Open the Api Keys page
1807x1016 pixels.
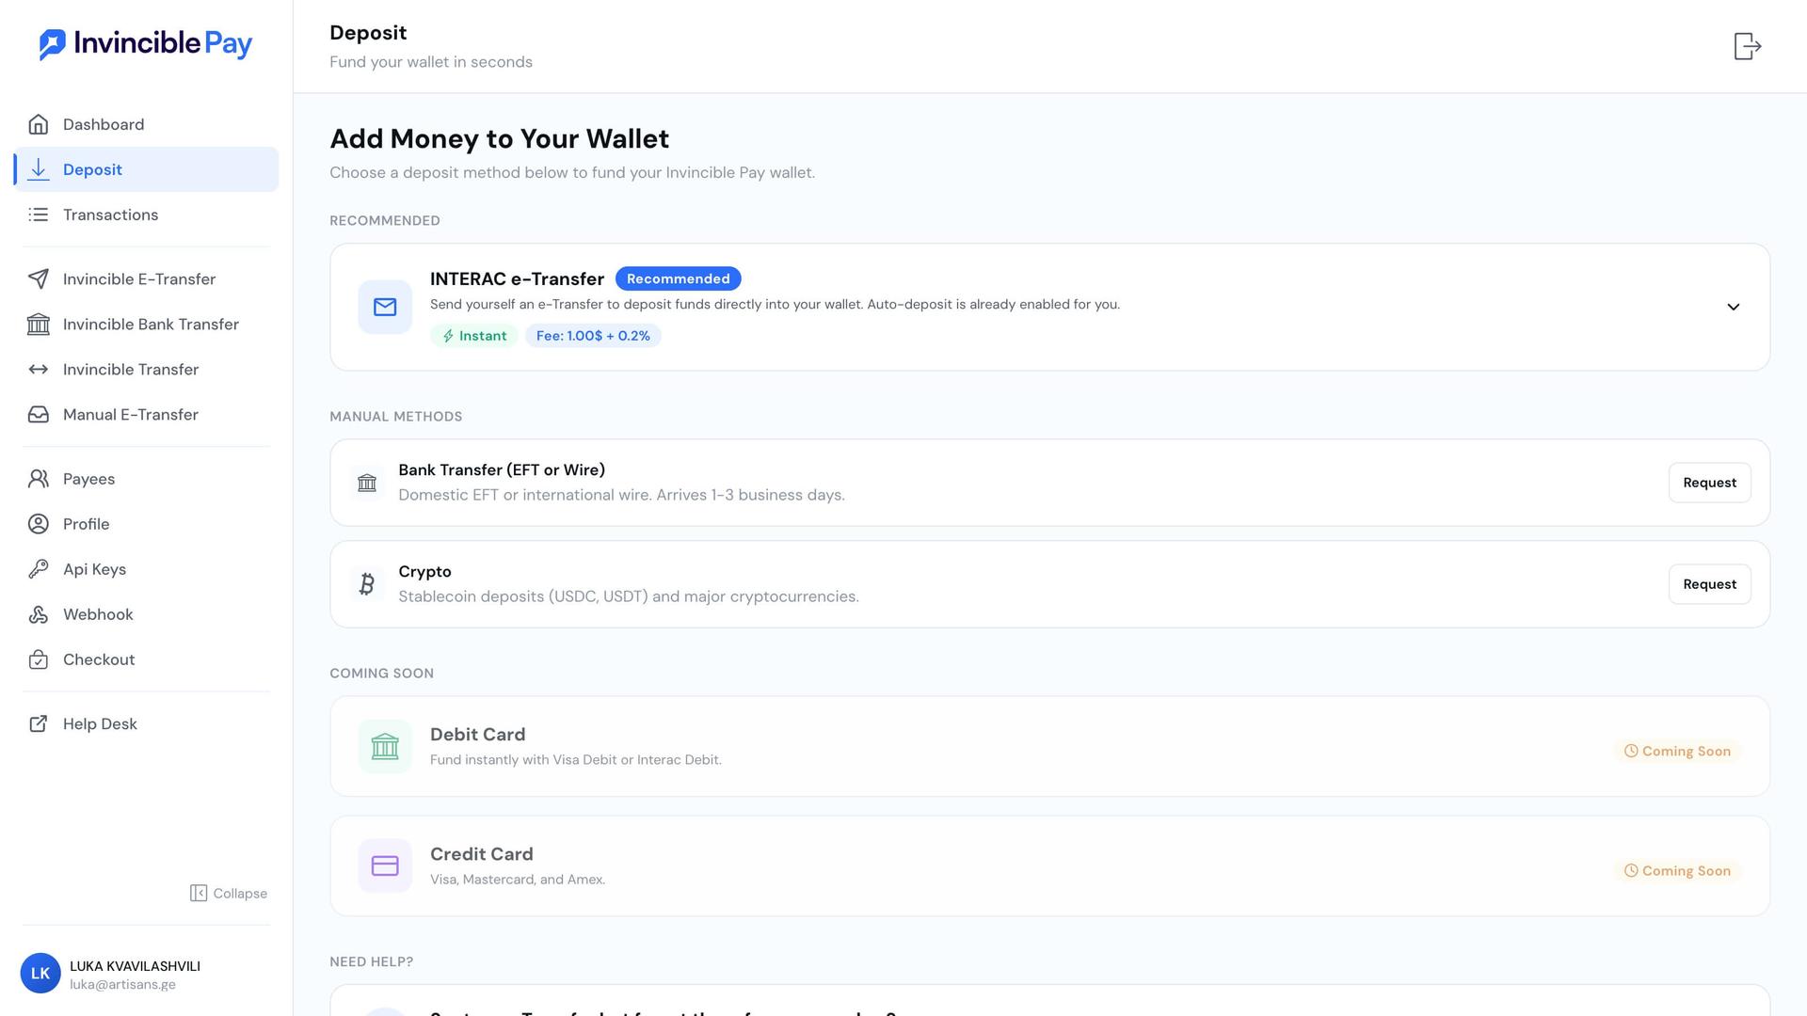point(146,569)
